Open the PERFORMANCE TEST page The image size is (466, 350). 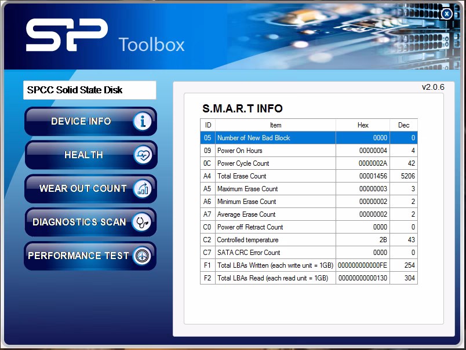(x=90, y=256)
